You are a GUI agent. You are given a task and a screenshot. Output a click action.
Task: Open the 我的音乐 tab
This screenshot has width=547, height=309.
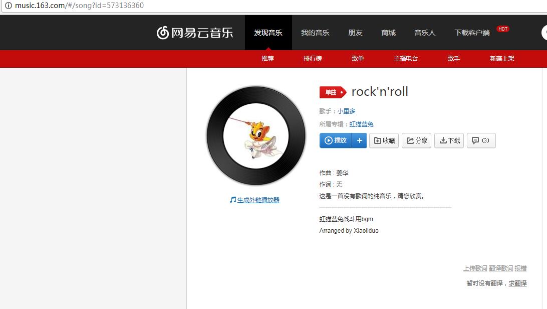click(x=315, y=33)
